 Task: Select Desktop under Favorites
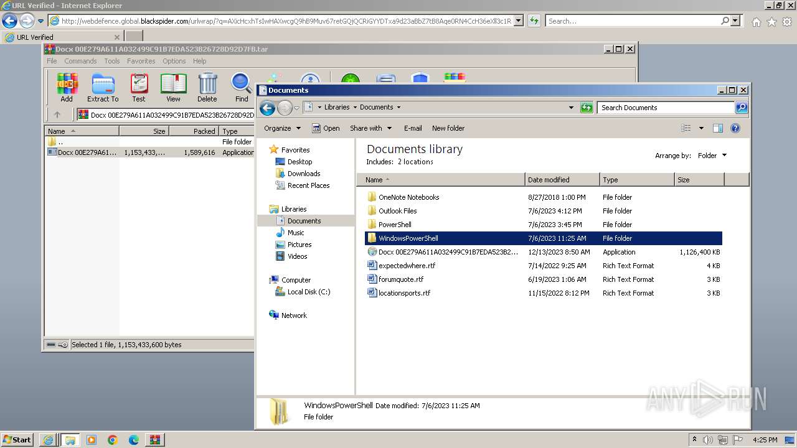pyautogui.click(x=299, y=162)
